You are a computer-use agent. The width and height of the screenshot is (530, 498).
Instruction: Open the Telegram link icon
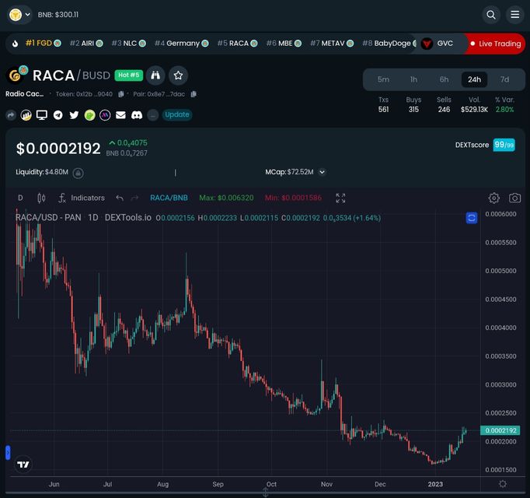tap(58, 115)
